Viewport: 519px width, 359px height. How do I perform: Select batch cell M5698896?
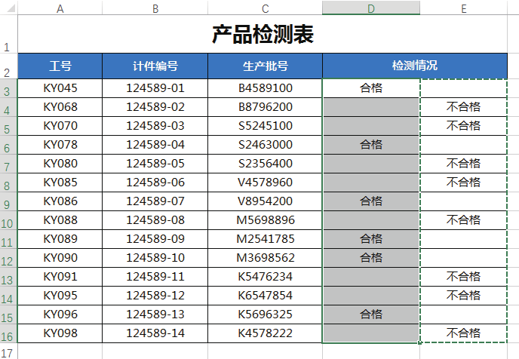tap(265, 220)
